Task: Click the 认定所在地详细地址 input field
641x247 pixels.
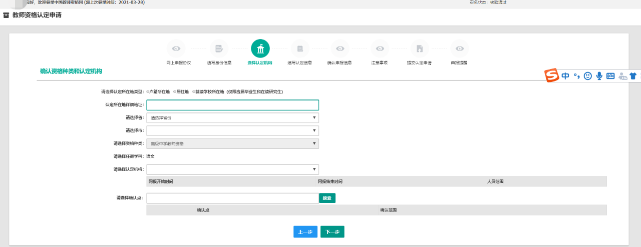Action: click(232, 105)
